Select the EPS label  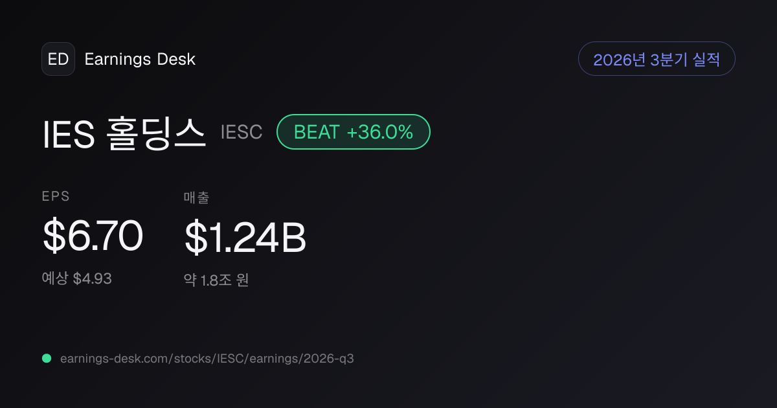pos(56,196)
